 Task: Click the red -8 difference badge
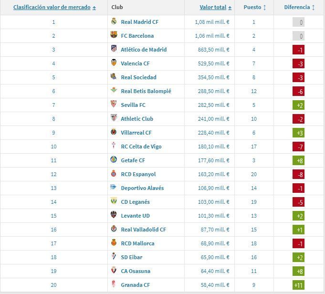point(299,174)
